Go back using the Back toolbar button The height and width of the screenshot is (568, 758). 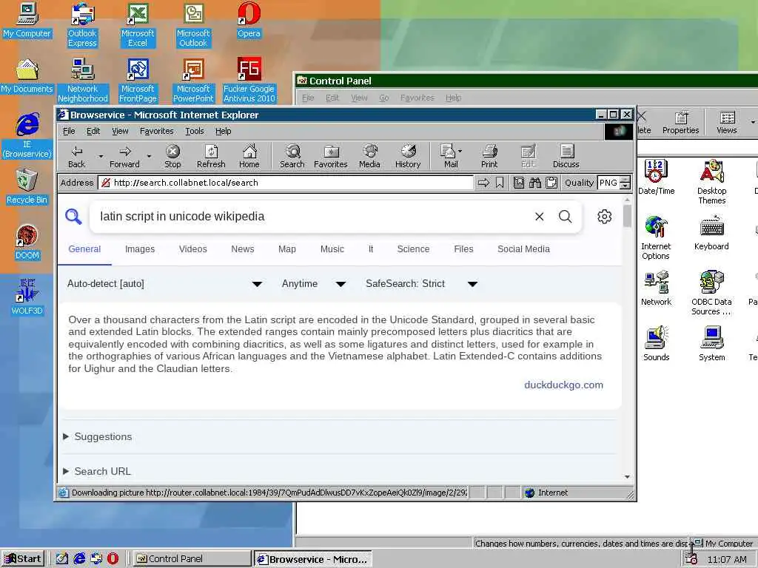point(77,157)
